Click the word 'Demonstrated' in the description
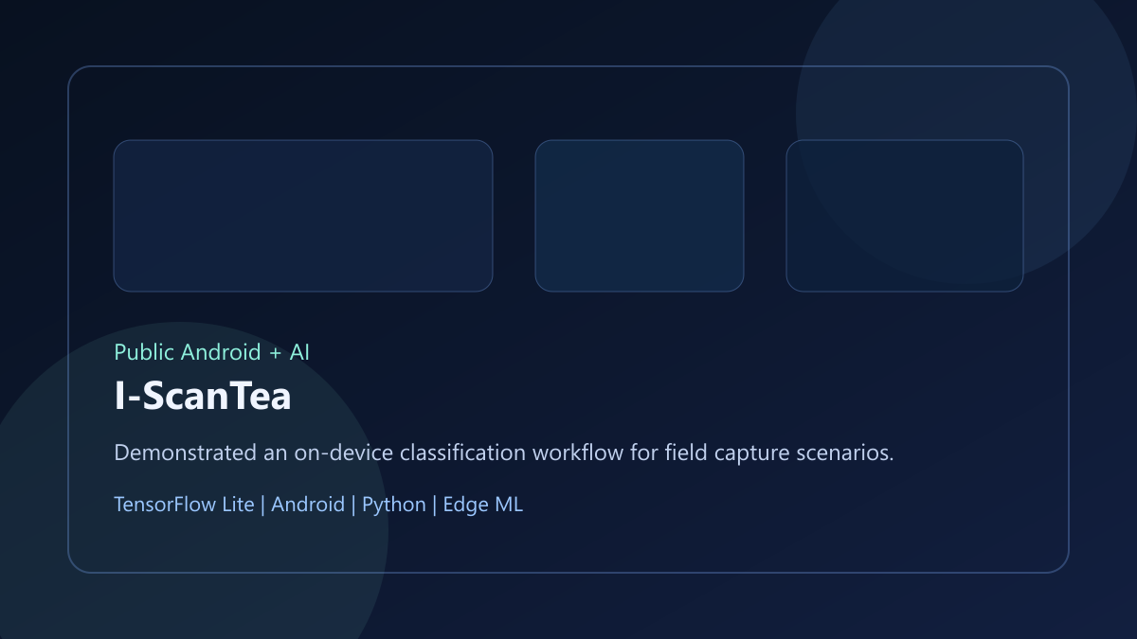 (x=185, y=453)
